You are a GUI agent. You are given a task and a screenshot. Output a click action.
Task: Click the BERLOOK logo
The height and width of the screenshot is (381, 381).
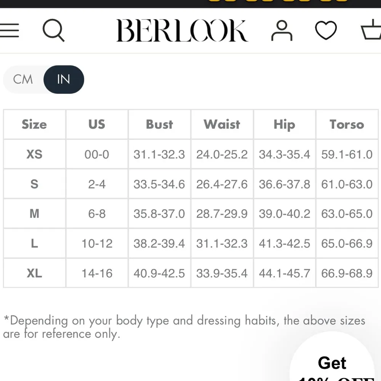click(183, 30)
